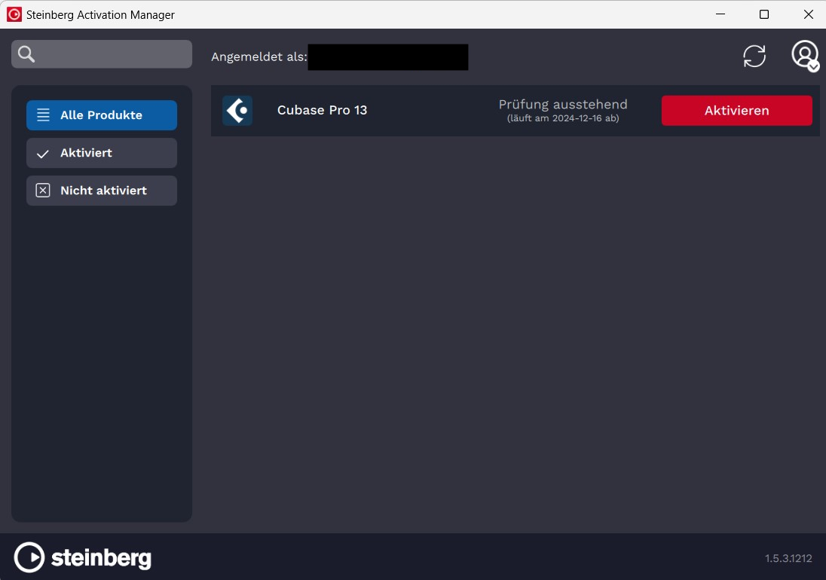Show only Aktiviert products
Image resolution: width=826 pixels, height=580 pixels.
point(102,153)
